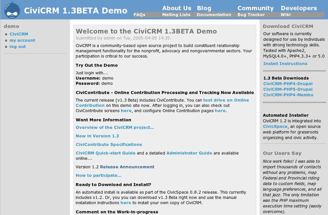Go to my account

[22, 40]
